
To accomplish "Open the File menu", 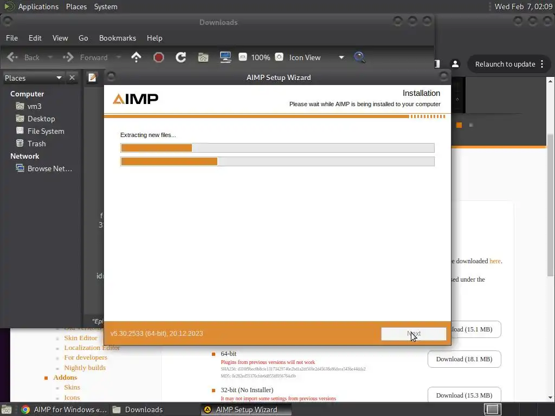I will pyautogui.click(x=12, y=38).
